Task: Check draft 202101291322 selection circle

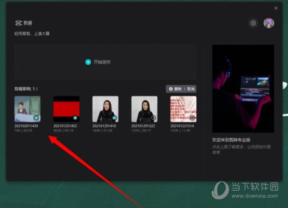Action: click(x=153, y=118)
